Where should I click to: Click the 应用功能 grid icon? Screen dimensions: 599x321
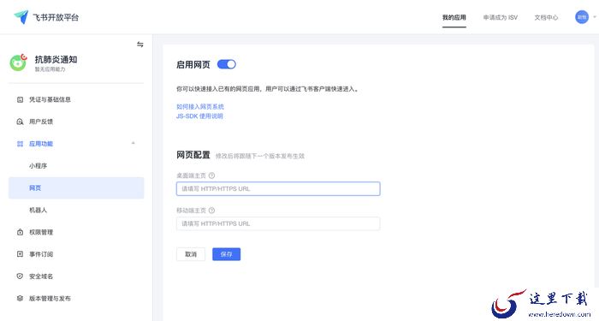coord(21,144)
